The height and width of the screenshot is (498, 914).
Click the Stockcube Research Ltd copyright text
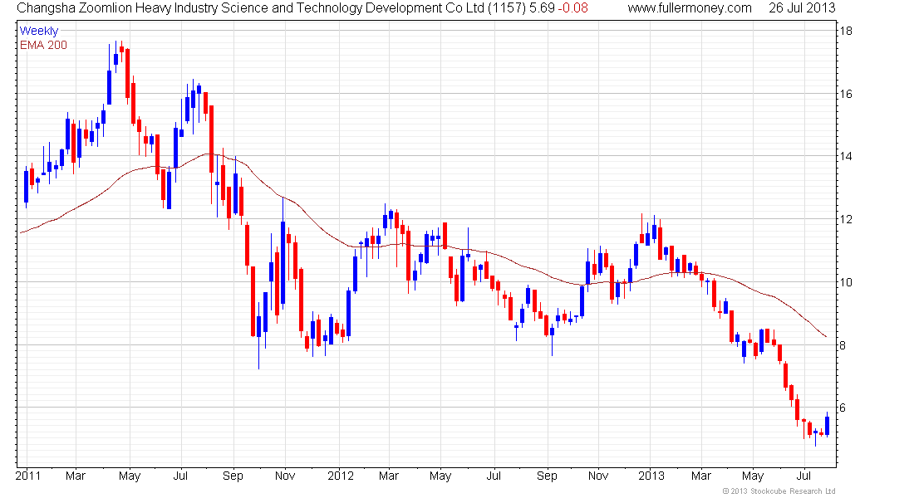click(779, 491)
